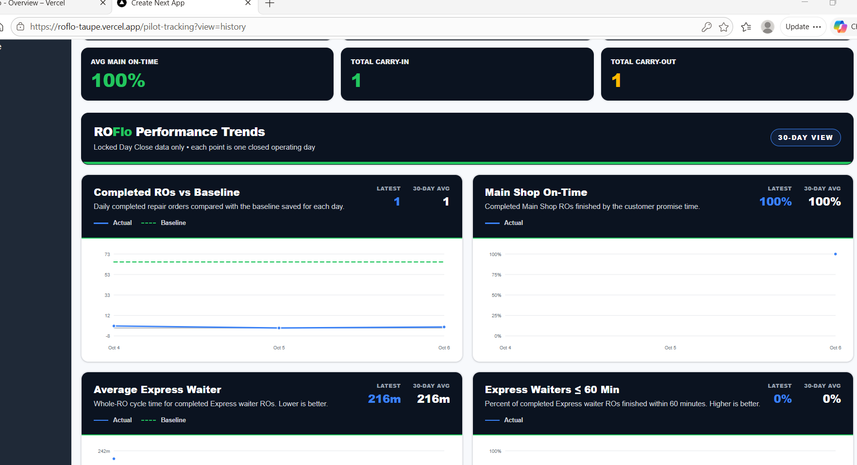The height and width of the screenshot is (465, 857).
Task: Open the browser menu three dots
Action: pyautogui.click(x=817, y=27)
